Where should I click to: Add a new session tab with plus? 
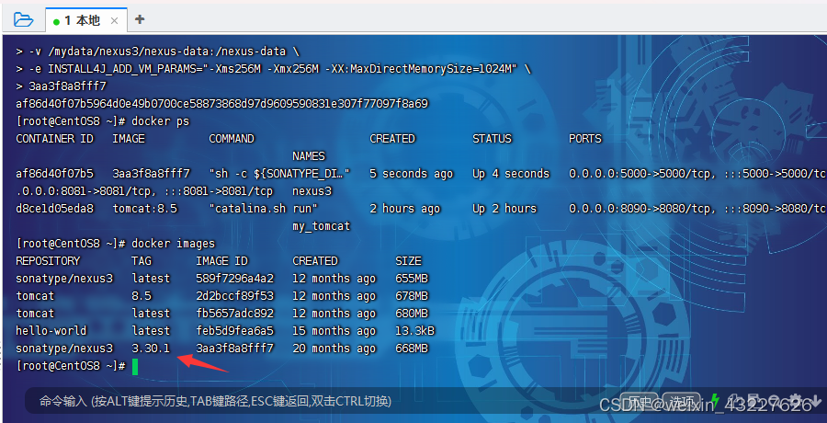click(x=140, y=19)
